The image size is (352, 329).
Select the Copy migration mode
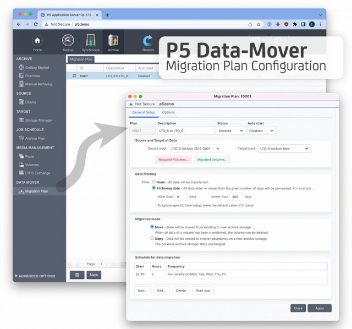[152, 238]
